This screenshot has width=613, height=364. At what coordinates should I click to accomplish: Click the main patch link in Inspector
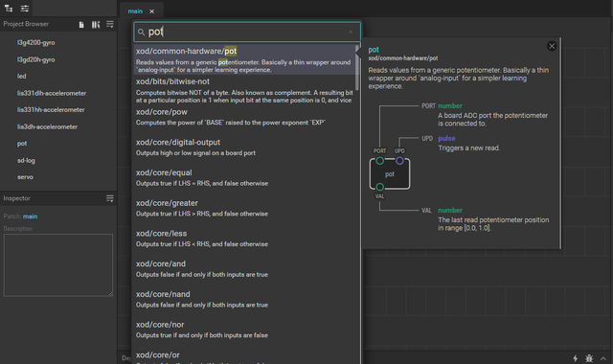[x=30, y=216]
